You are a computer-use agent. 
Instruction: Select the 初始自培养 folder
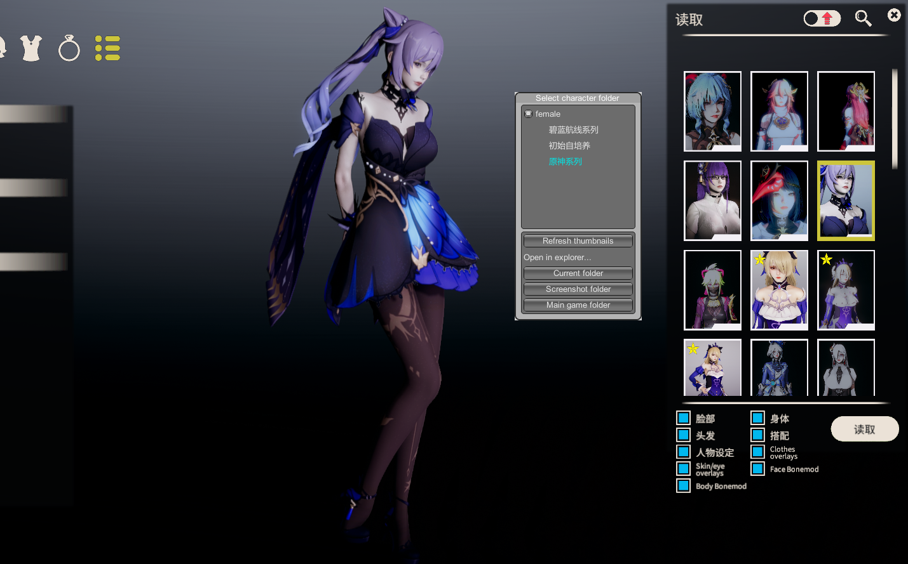coord(569,146)
